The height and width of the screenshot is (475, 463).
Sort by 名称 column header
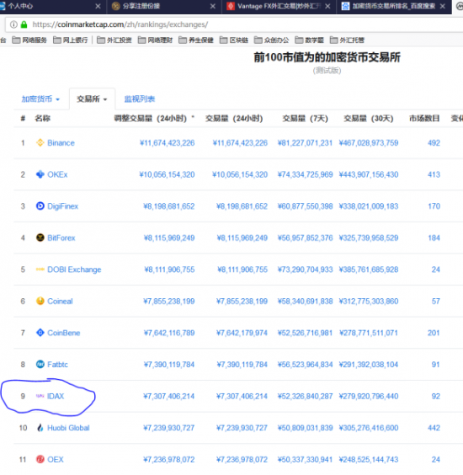(x=42, y=118)
